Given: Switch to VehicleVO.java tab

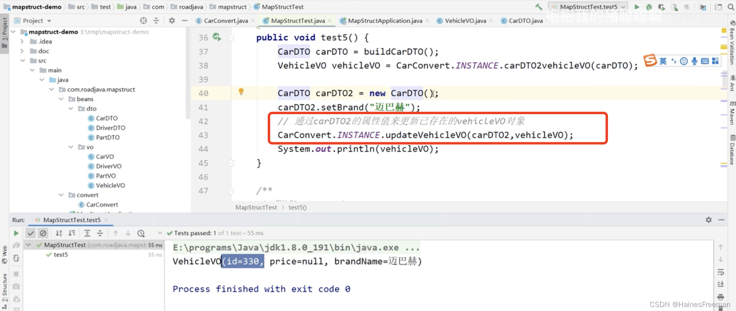Looking at the screenshot, I should [x=465, y=20].
